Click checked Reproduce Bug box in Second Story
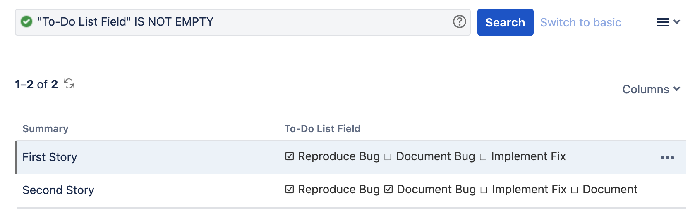695x218 pixels. pos(290,190)
